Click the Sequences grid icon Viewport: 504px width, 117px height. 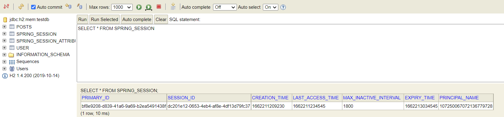tap(12, 62)
